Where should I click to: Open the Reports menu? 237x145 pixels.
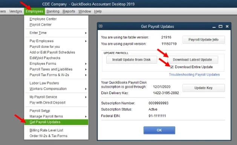coord(69,11)
